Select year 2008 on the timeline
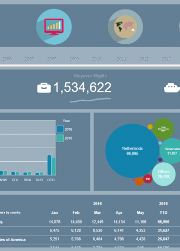 (51, 59)
